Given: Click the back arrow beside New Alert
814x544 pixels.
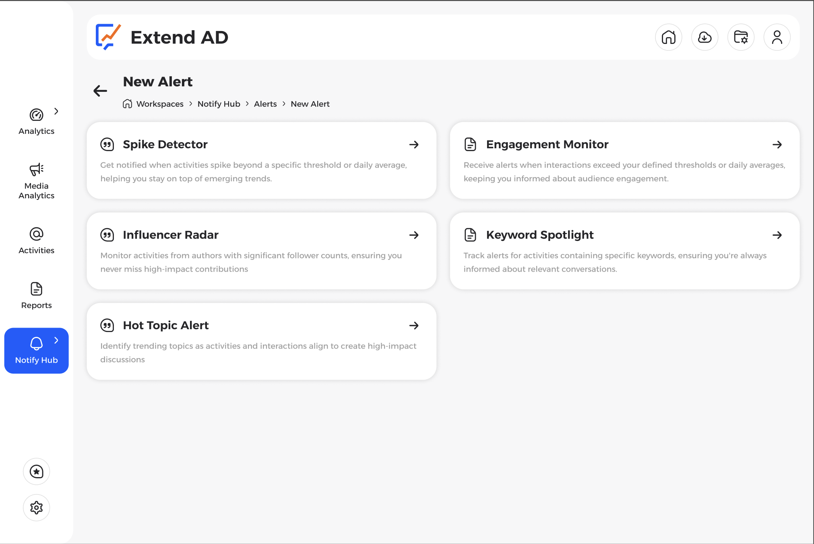Looking at the screenshot, I should click(100, 91).
